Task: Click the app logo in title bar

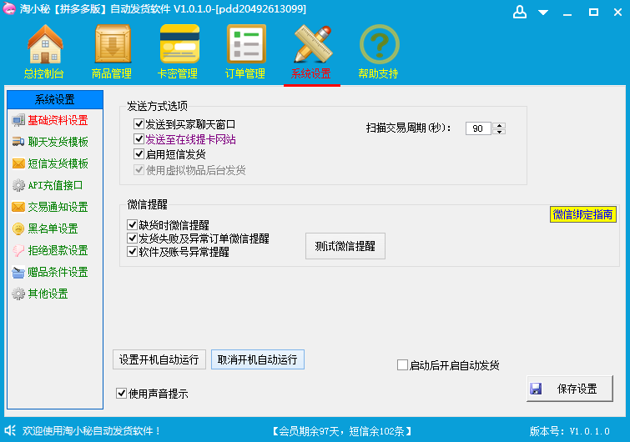Action: pyautogui.click(x=9, y=9)
